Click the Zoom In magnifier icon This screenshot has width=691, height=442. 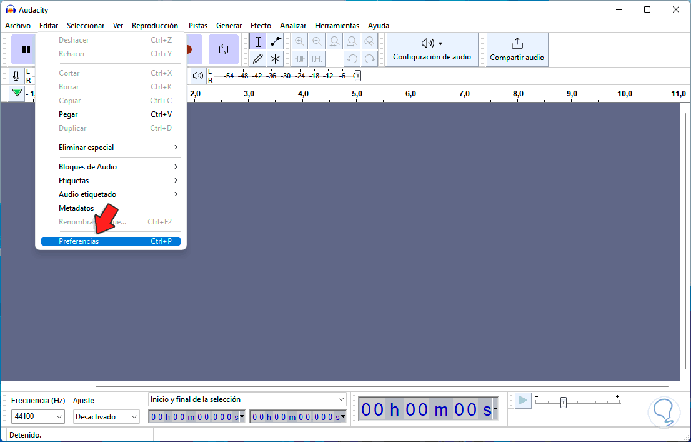point(300,41)
